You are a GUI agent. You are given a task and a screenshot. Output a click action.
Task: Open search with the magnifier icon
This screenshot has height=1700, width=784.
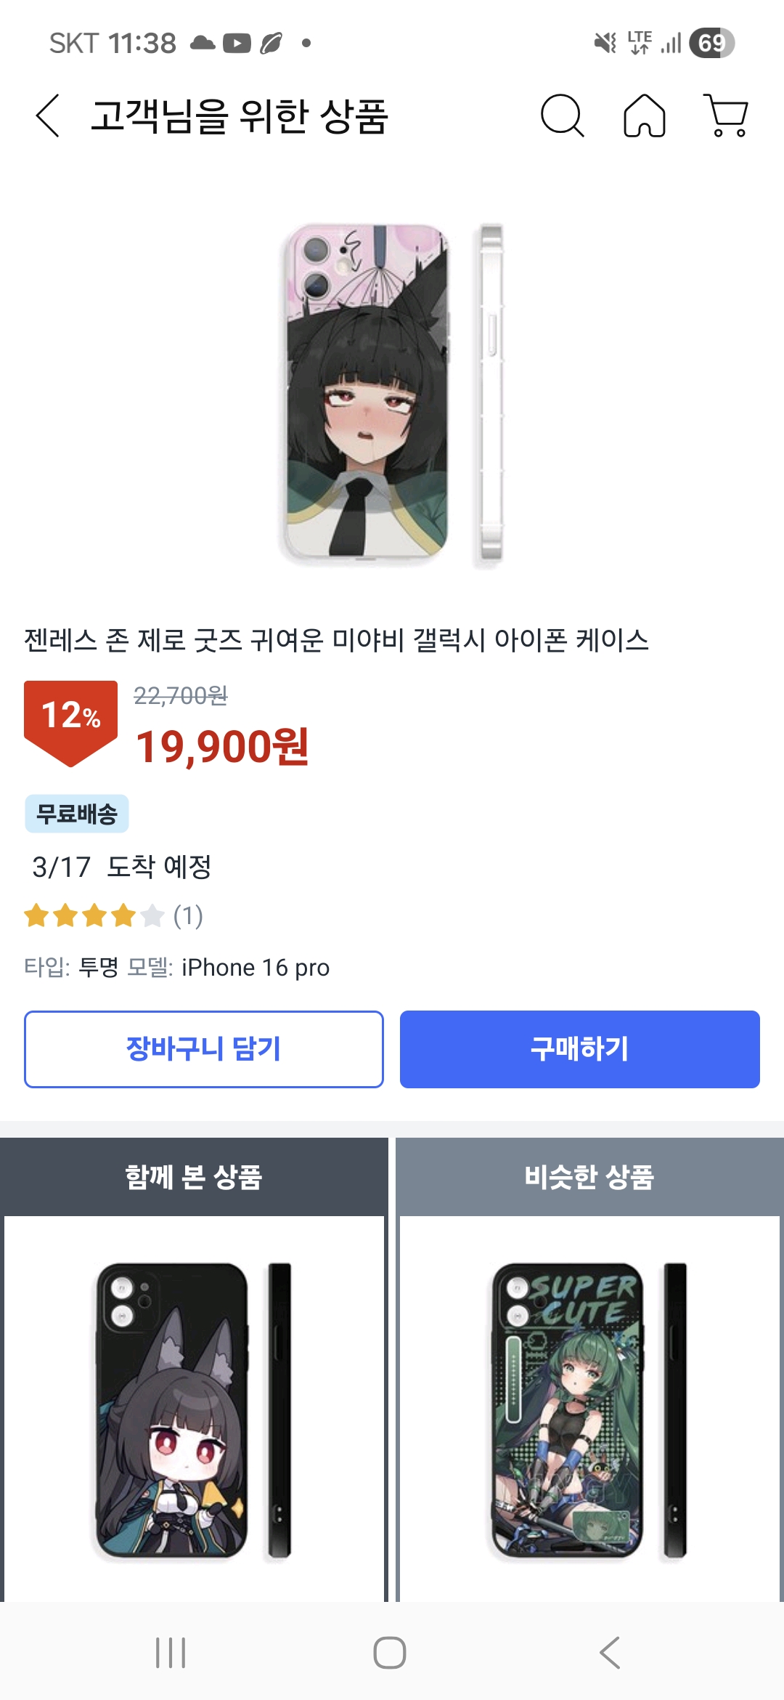(562, 116)
